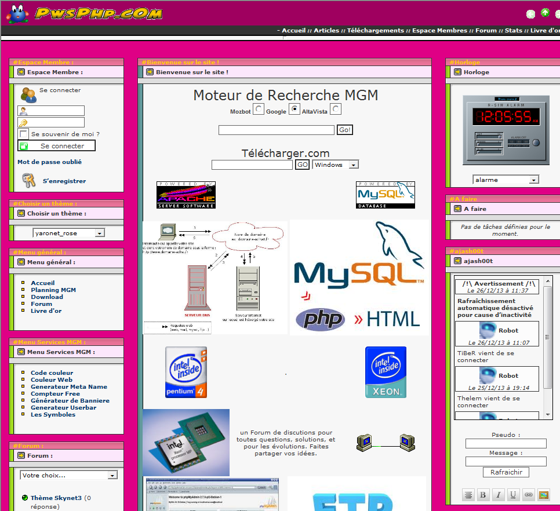Open the Windows platform dropdown
560x511 pixels.
[335, 165]
